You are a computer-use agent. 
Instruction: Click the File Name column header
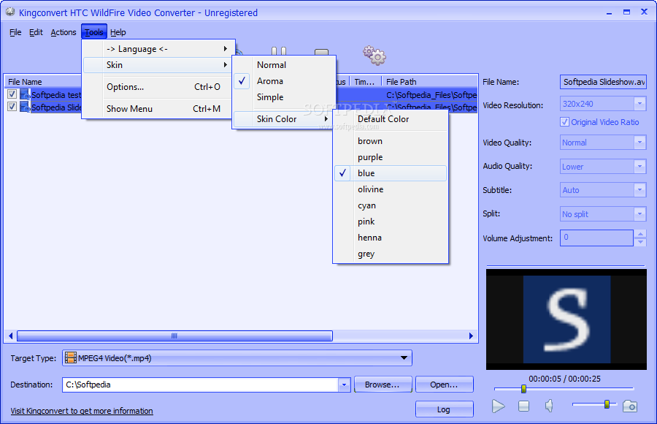pyautogui.click(x=43, y=82)
